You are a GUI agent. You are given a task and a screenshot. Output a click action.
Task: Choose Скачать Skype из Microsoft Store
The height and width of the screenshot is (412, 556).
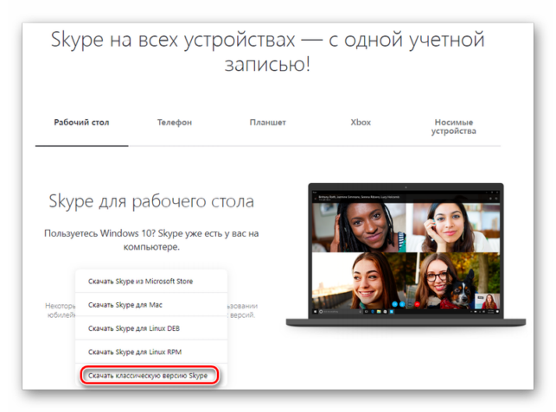[x=151, y=282]
